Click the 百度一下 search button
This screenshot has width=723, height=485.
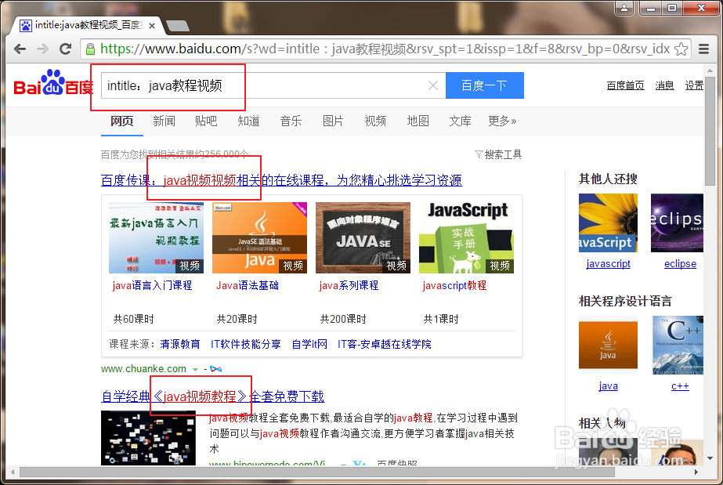click(485, 85)
